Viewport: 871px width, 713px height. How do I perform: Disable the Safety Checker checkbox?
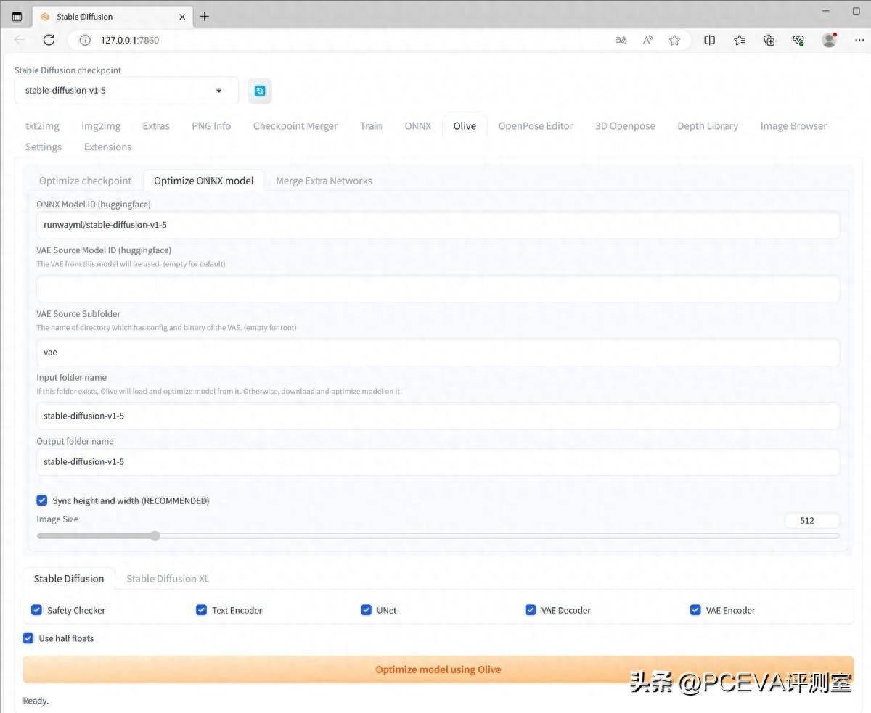(x=36, y=610)
